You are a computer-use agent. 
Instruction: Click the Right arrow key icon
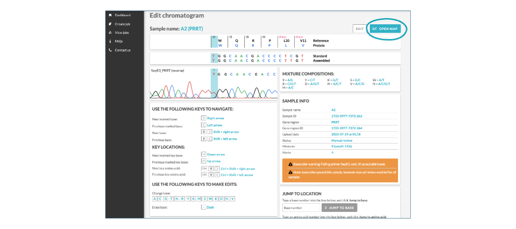[204, 118]
